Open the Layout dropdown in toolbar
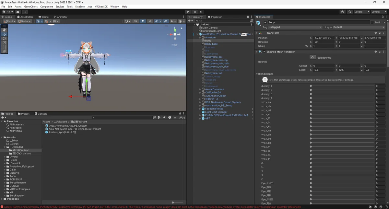This screenshot has height=209, width=389. click(379, 12)
